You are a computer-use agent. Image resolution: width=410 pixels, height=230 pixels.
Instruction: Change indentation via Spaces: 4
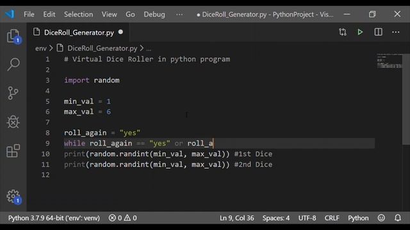[276, 218]
